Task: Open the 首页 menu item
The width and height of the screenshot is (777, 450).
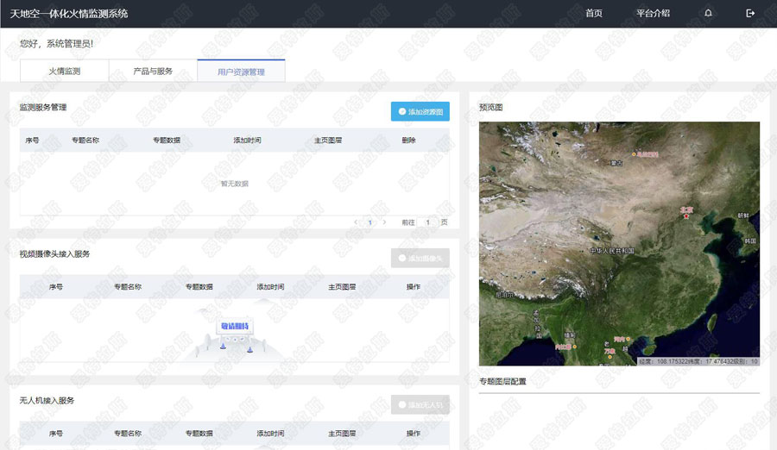Action: click(x=593, y=14)
